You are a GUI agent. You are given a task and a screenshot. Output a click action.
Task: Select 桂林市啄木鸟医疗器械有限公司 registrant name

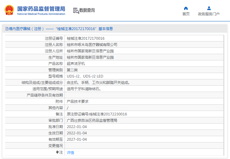(x=92, y=45)
